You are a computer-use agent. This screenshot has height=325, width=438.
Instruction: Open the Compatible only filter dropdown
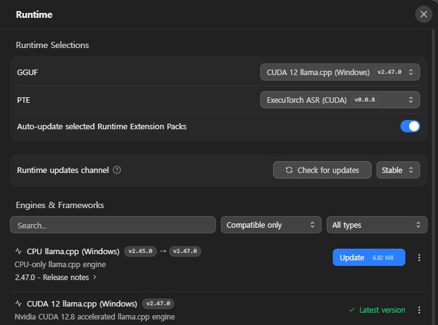click(271, 225)
